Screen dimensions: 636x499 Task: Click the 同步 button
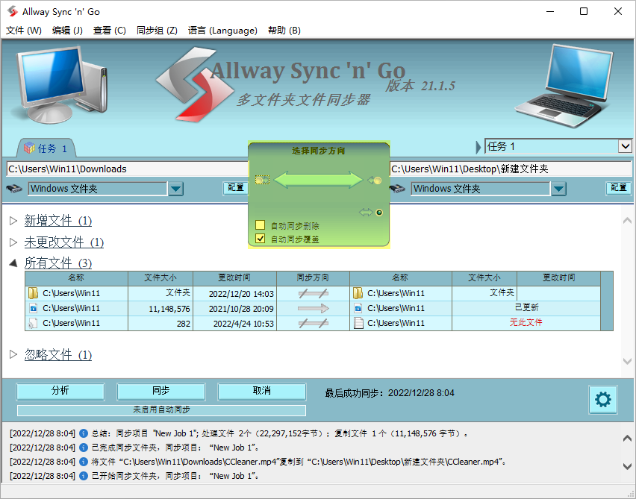161,391
